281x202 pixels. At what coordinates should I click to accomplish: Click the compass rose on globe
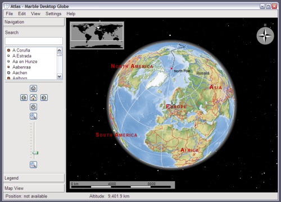pos(265,36)
